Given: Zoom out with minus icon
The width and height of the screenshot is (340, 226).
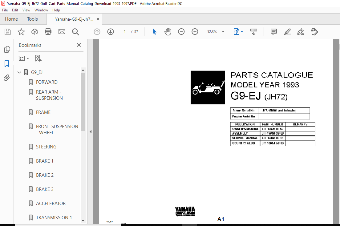Looking at the screenshot, I should [x=181, y=32].
